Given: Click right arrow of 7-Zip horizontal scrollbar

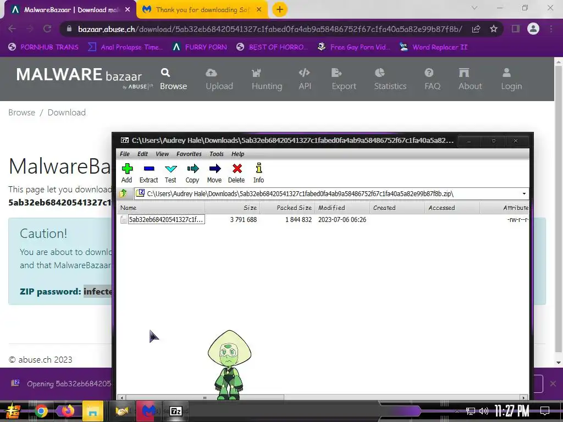Looking at the screenshot, I should tap(524, 398).
